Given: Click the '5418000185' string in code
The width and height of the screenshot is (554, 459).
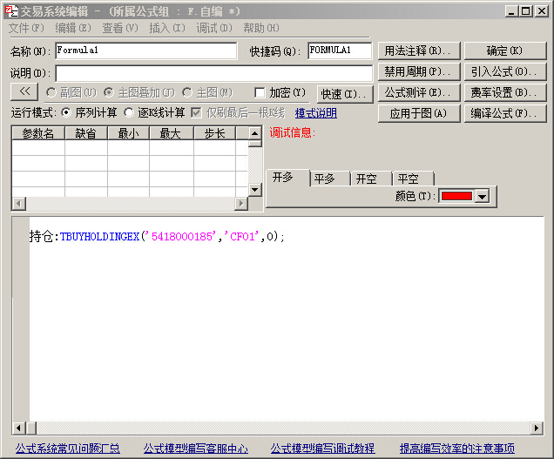Looking at the screenshot, I should (x=181, y=236).
